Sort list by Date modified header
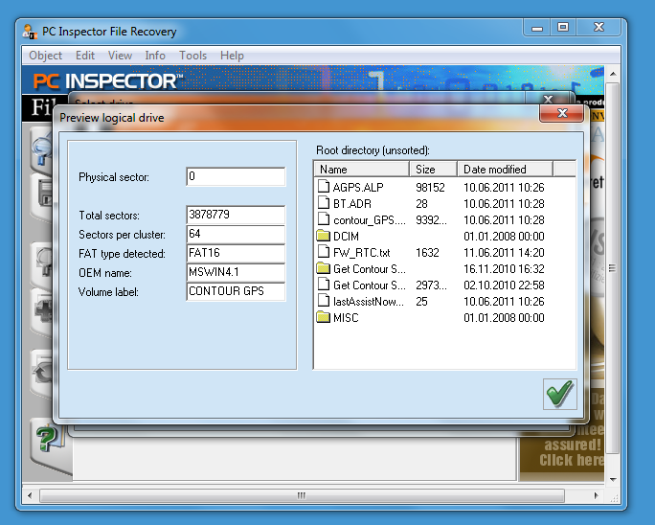The width and height of the screenshot is (655, 525). click(505, 170)
